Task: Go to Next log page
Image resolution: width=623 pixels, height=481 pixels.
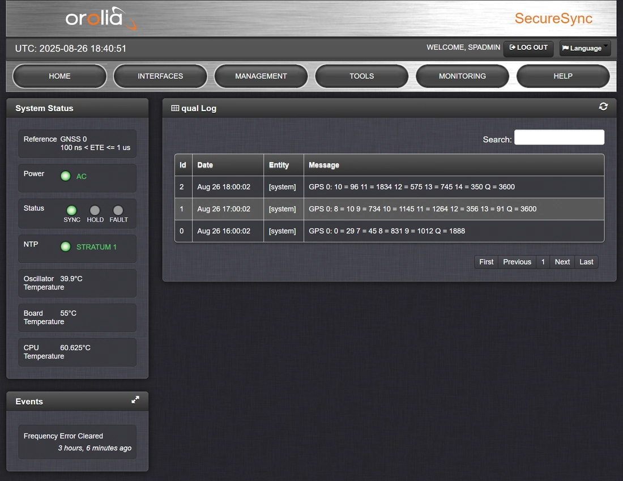Action: click(x=562, y=262)
